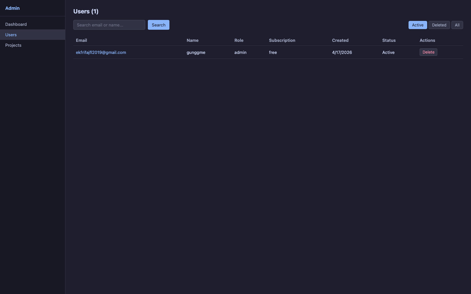471x294 pixels.
Task: Click the gunggme name cell
Action: coord(196,53)
